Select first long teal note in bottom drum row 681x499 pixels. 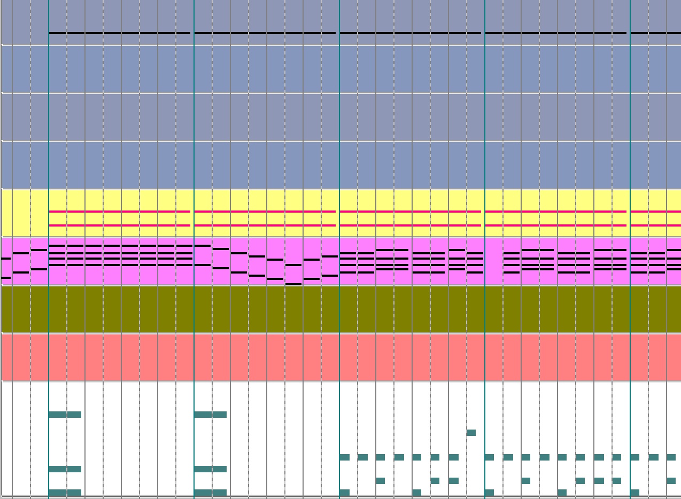tap(65, 493)
